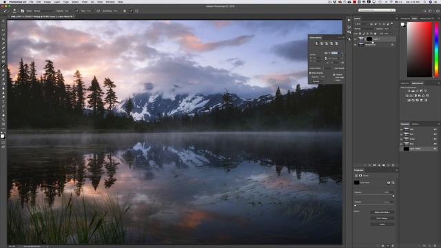This screenshot has width=441, height=248.
Task: Open the Filter menu
Action: pos(84,1)
